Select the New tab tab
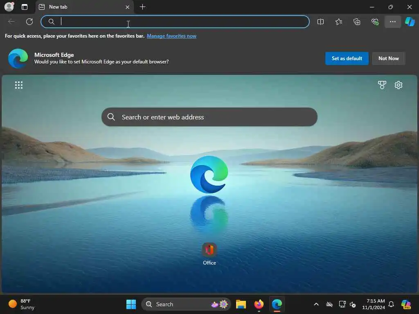The width and height of the screenshot is (419, 314). pos(84,7)
